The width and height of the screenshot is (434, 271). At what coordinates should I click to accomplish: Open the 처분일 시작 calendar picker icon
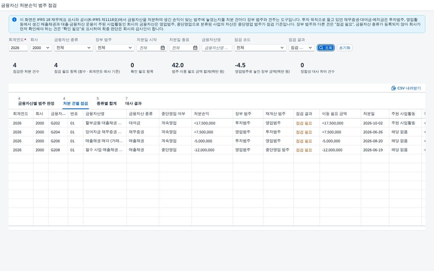[x=163, y=48]
